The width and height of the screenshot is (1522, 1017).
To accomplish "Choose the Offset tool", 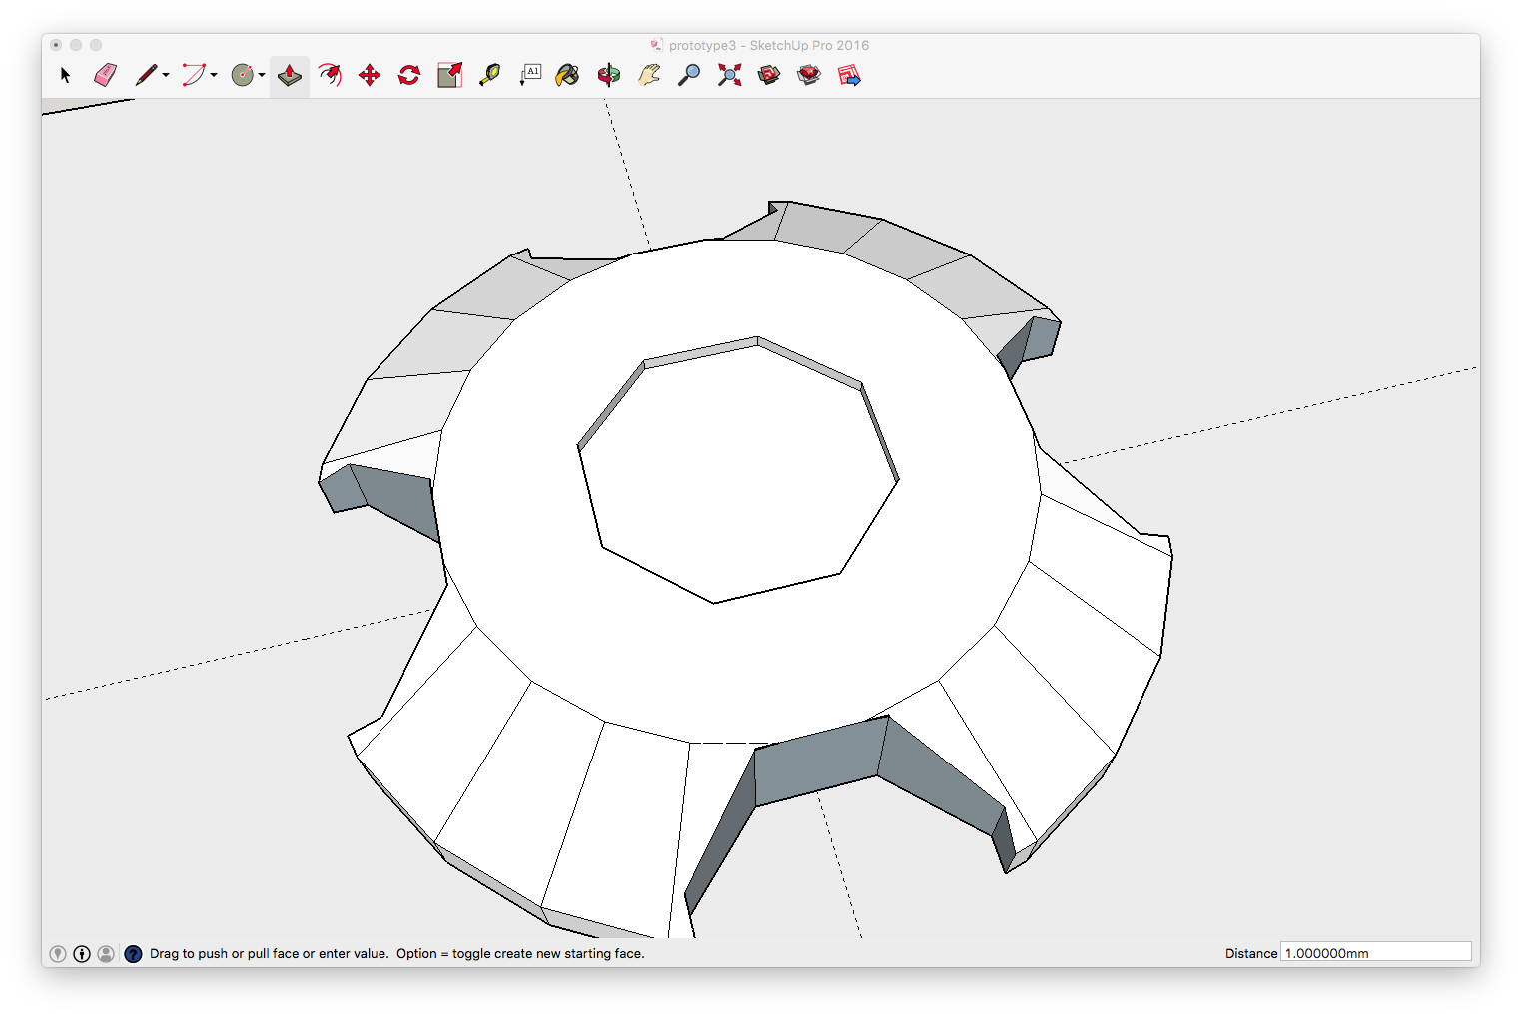I will [330, 75].
